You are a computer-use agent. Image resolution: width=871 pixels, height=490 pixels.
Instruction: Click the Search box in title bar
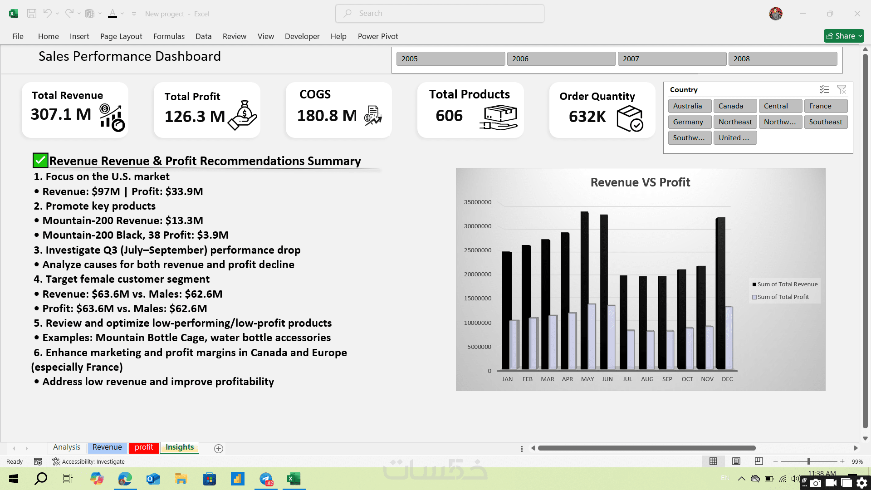(440, 14)
